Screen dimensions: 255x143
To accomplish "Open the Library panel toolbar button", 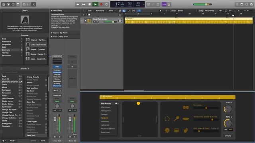I will (x=4, y=4).
